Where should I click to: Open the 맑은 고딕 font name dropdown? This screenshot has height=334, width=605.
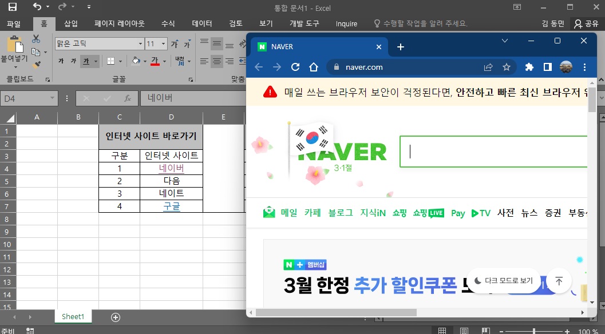140,43
